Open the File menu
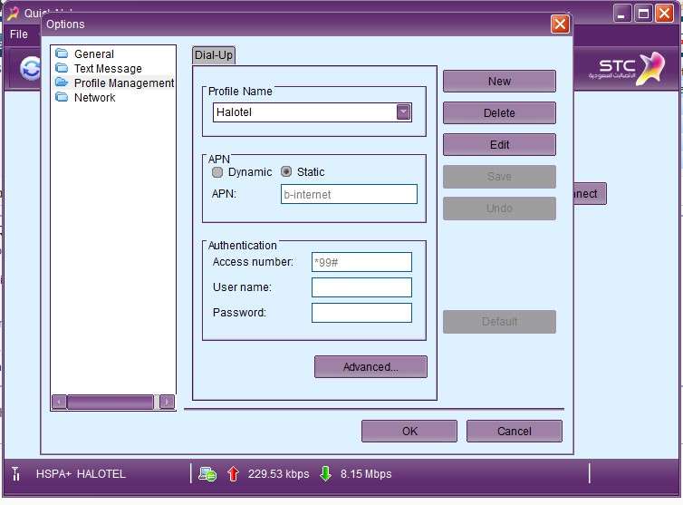Image resolution: width=683 pixels, height=505 pixels. (x=18, y=34)
